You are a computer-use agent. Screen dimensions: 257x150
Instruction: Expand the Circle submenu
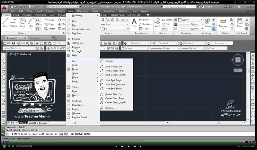point(83,65)
